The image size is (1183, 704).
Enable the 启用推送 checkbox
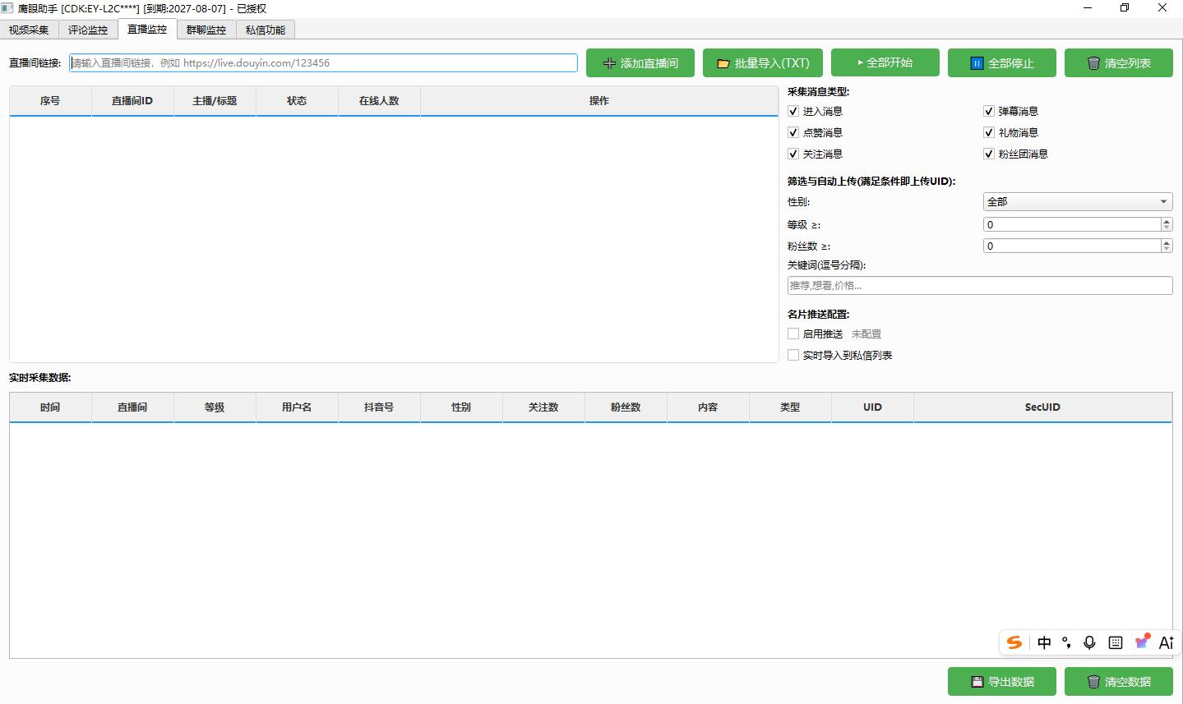pyautogui.click(x=793, y=334)
